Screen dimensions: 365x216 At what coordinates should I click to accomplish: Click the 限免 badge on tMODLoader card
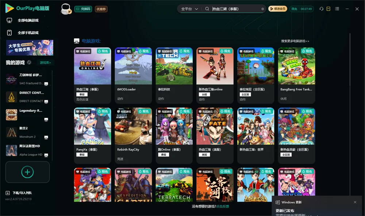click(x=144, y=51)
